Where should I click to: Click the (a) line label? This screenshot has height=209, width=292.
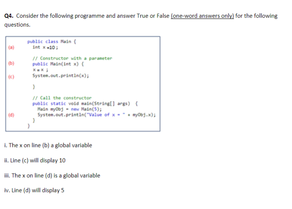pos(11,47)
